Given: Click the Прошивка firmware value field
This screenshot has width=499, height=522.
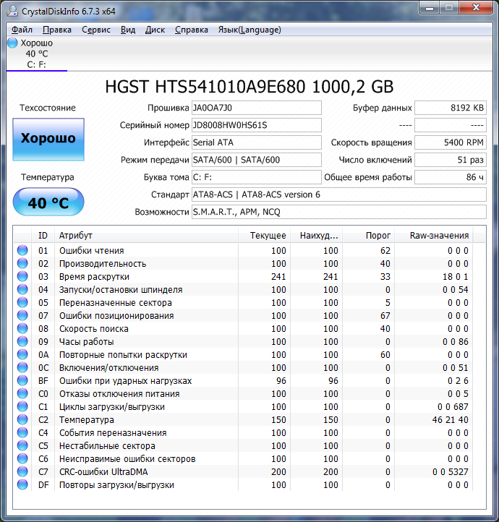Looking at the screenshot, I should pyautogui.click(x=256, y=108).
